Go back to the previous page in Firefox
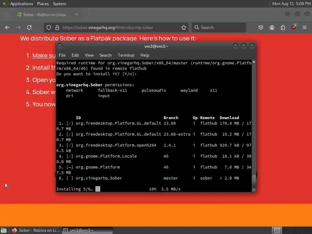312x234 pixels. pos(7,27)
